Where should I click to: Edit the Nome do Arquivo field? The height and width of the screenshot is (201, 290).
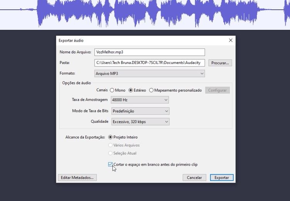149,52
